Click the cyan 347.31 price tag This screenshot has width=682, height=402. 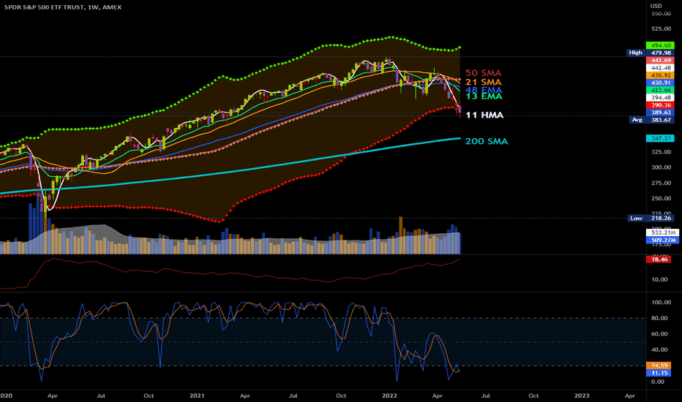660,138
